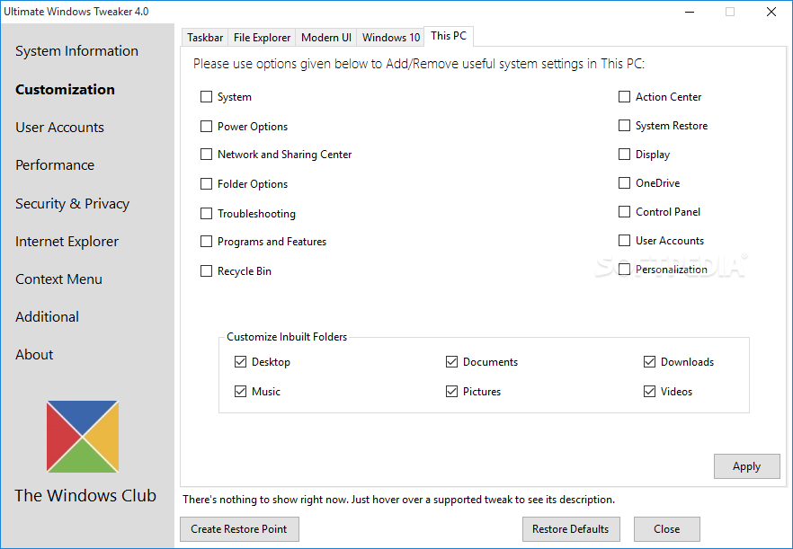Click The Windows Club logo icon

tap(83, 436)
